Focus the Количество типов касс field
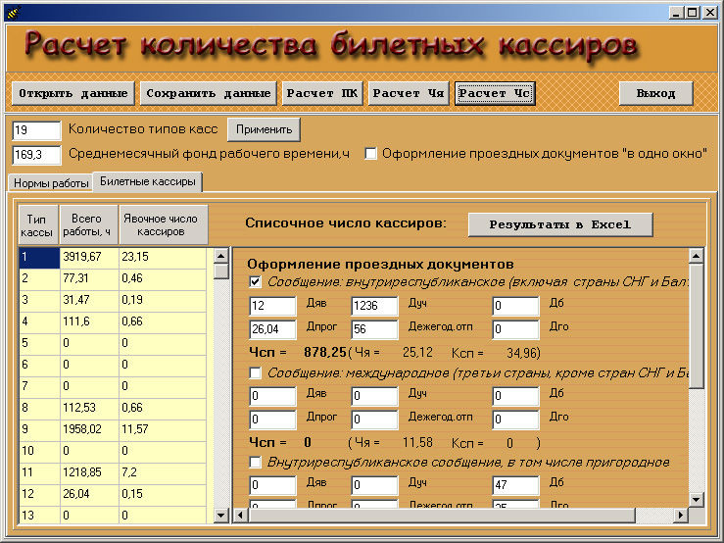 (36, 130)
